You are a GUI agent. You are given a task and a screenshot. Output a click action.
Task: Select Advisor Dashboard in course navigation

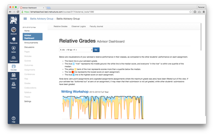tap(32, 36)
